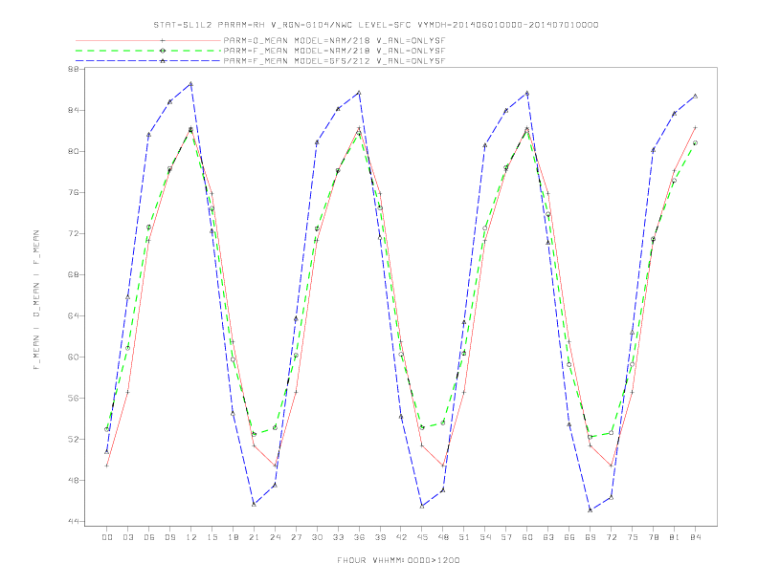Click the red O_MEAN plus marker at hour 48

[443, 466]
